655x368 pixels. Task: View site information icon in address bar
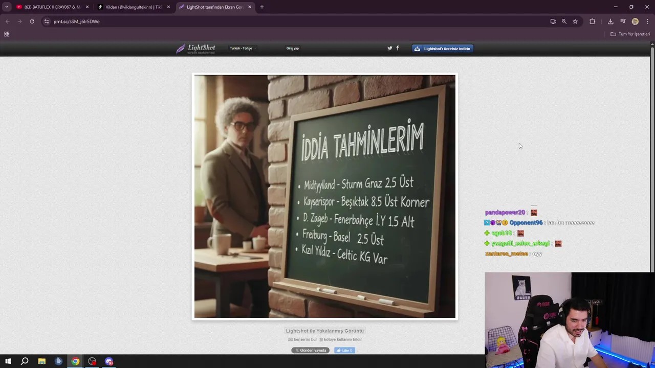click(x=47, y=21)
